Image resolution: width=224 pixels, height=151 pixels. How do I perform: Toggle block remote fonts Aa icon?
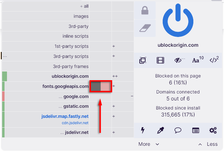[198, 60]
